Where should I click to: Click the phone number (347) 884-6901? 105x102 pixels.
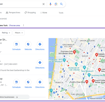coord(11,64)
